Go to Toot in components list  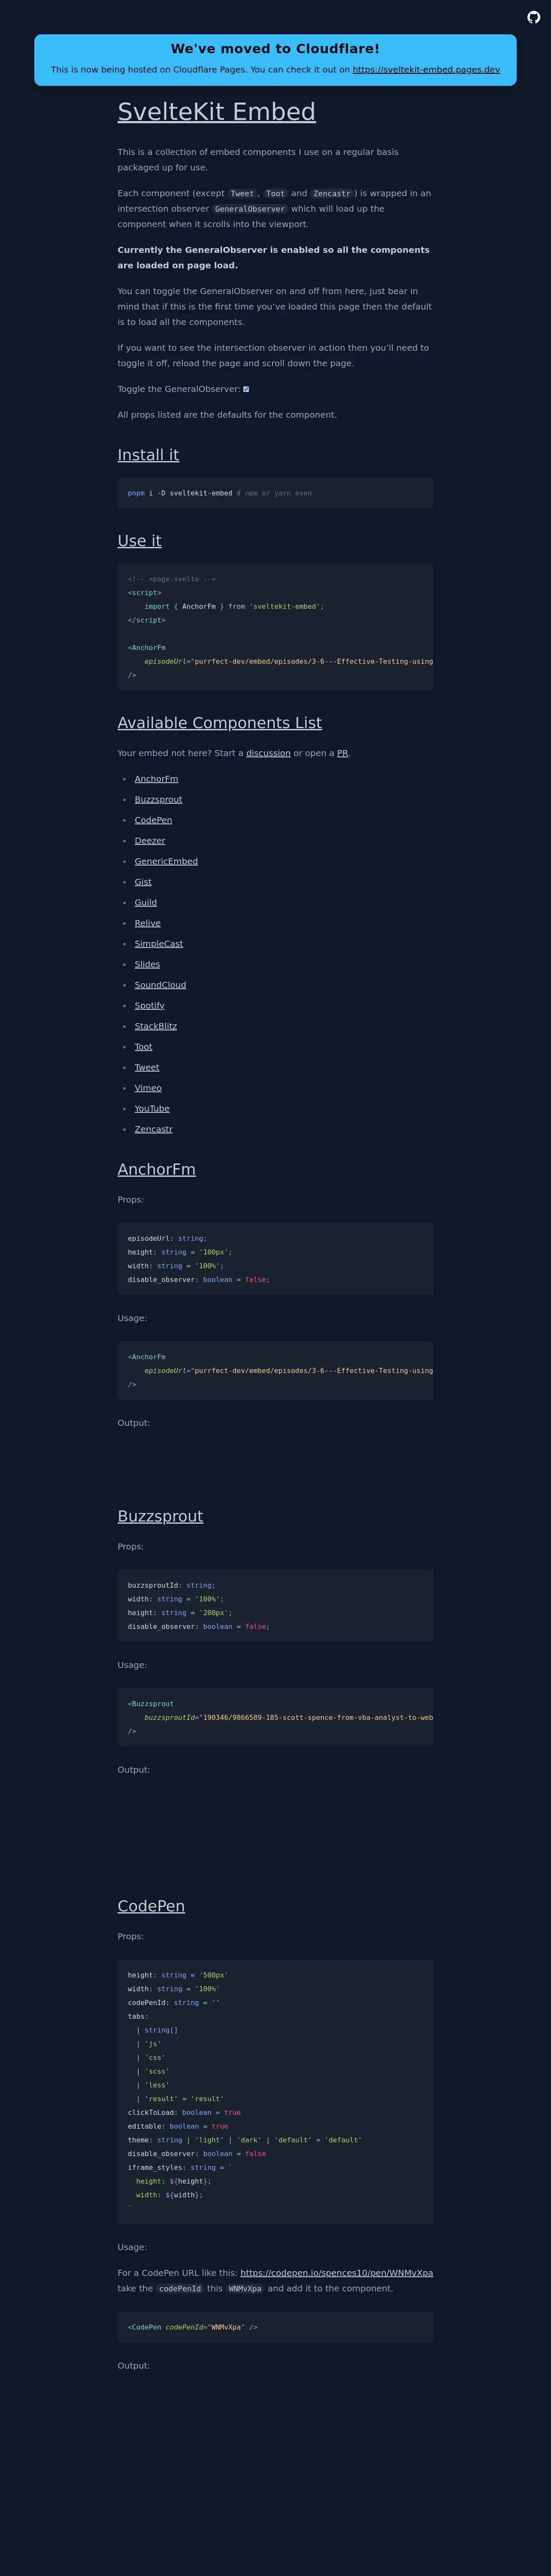tap(144, 1047)
